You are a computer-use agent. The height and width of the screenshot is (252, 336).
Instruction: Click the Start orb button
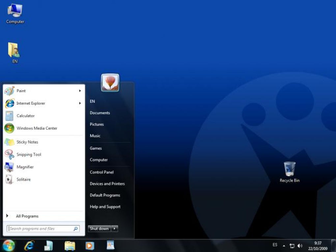click(9, 245)
